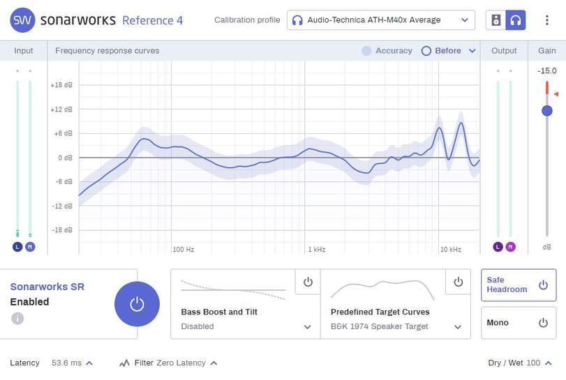
Task: Toggle the Safe Headroom button
Action: pos(518,285)
